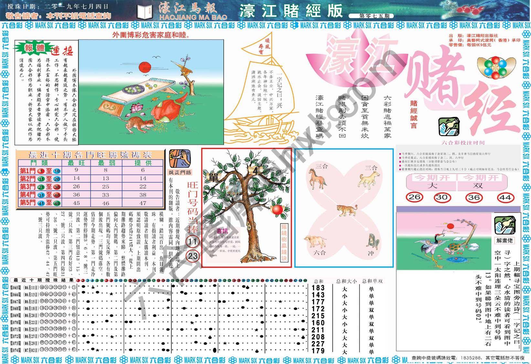Click the circled number 23 under 旺门号码当捧
Screen dimensions: 531x364
pos(193,256)
